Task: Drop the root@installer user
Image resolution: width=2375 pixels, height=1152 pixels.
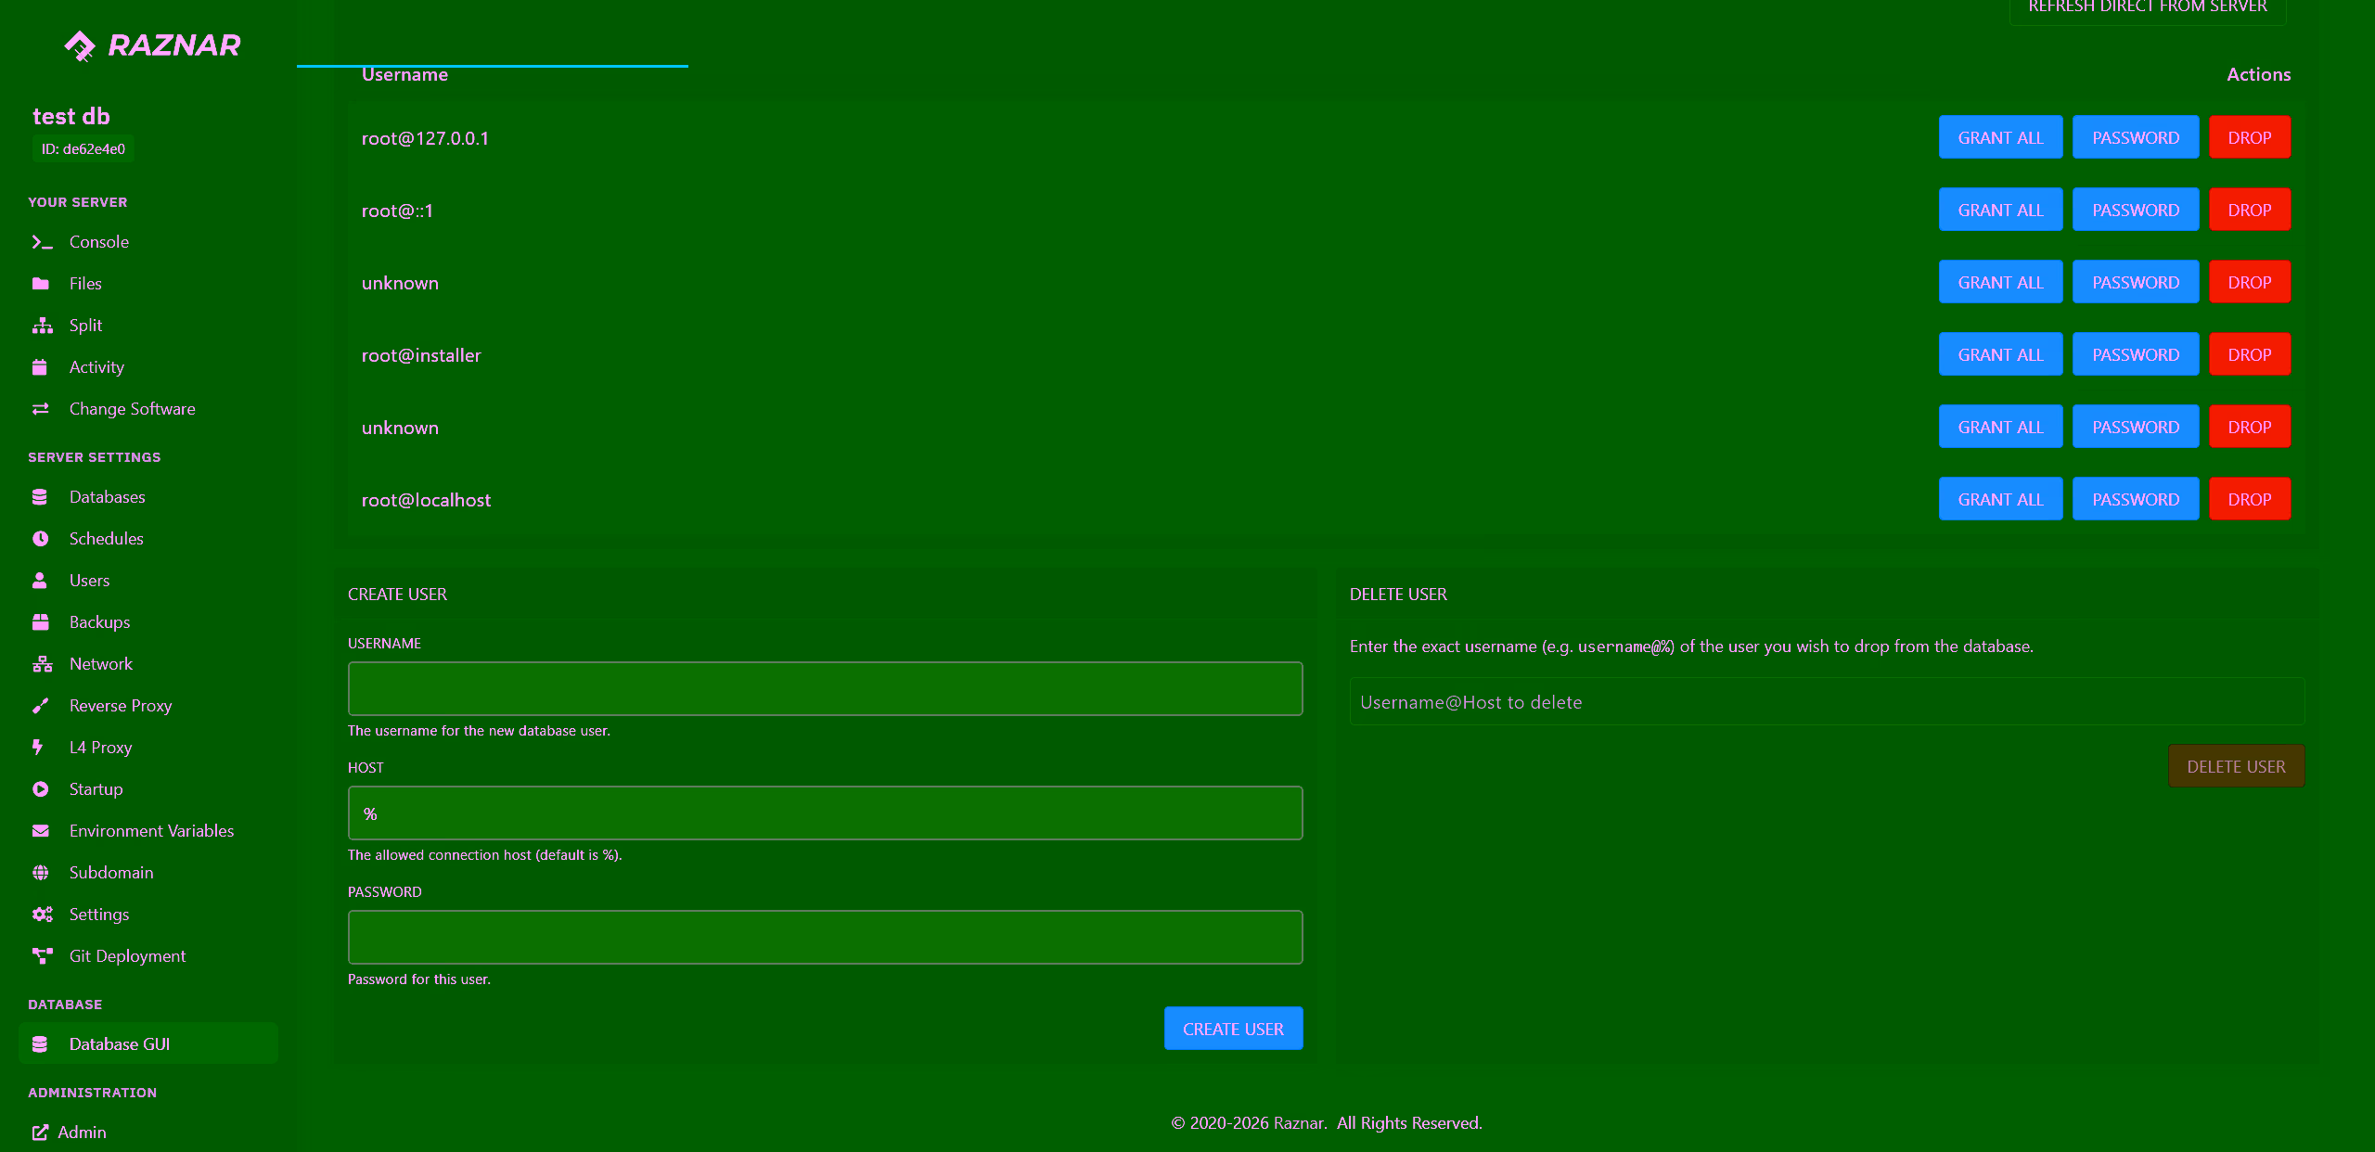Action: 2250,354
